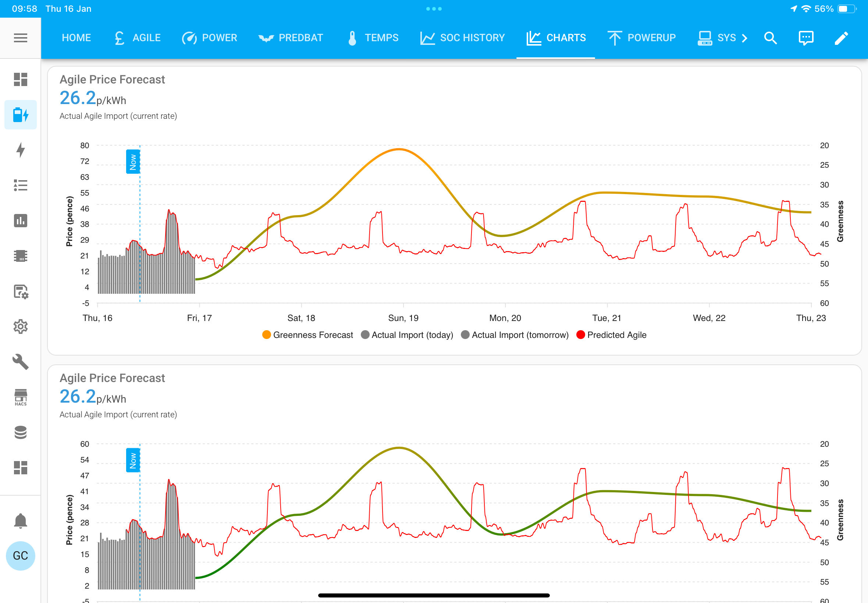Open the GC user profile
The image size is (868, 603).
coord(20,556)
